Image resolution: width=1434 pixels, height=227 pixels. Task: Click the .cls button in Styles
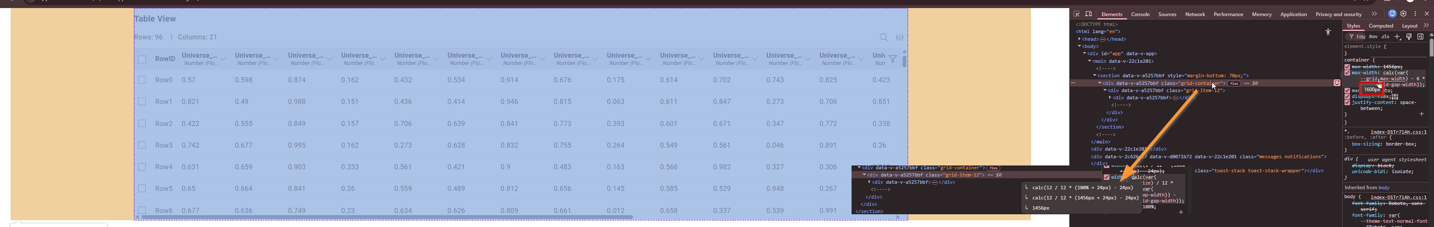(x=1386, y=36)
